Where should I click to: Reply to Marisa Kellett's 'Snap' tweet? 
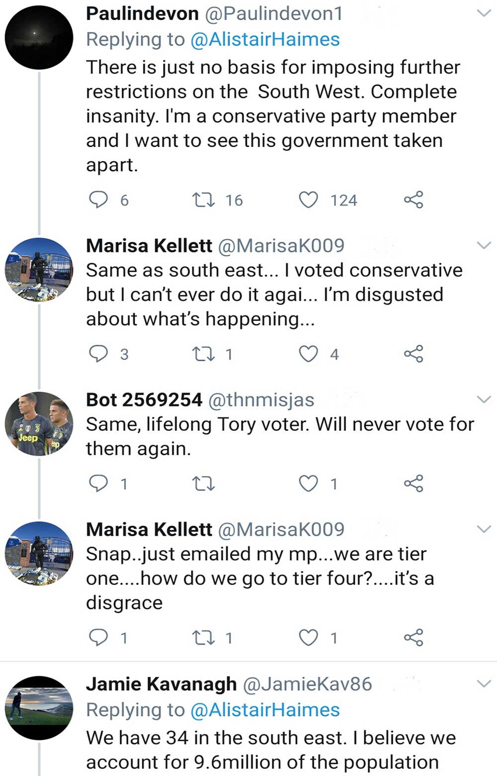click(98, 638)
